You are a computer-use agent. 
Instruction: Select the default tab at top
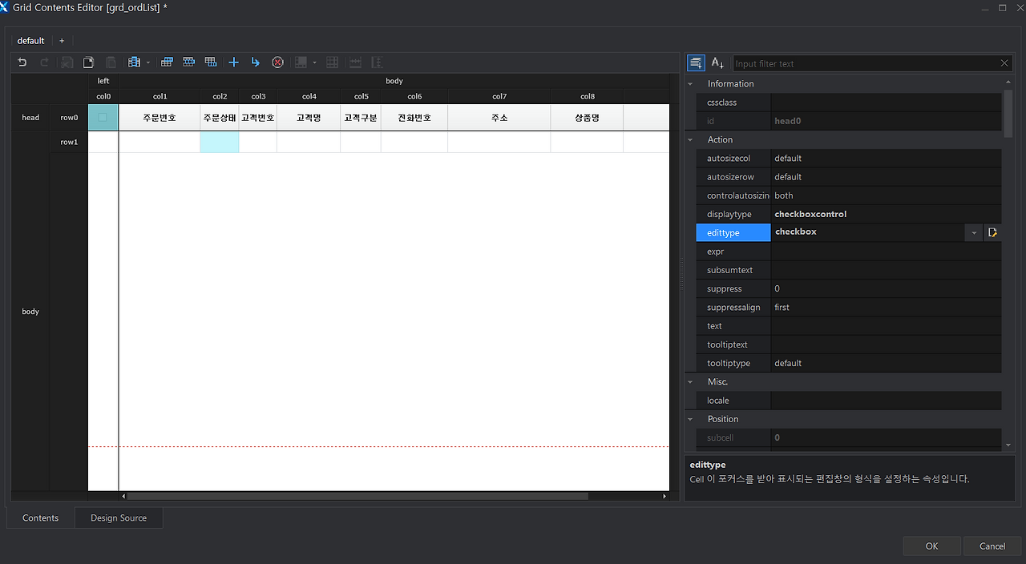pyautogui.click(x=30, y=40)
